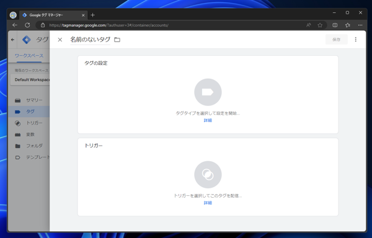The height and width of the screenshot is (238, 372).
Task: Close the Google タグ マネージャー tab
Action: click(x=83, y=15)
